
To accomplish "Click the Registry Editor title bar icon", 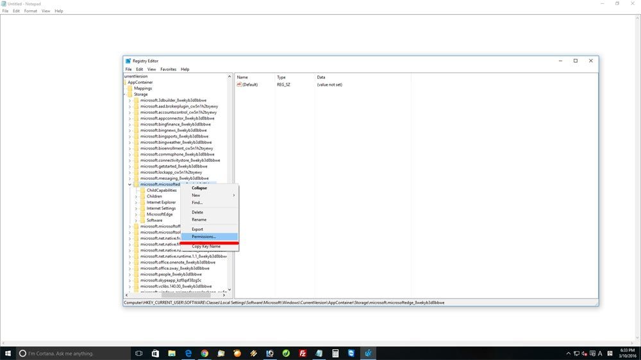I will [128, 61].
